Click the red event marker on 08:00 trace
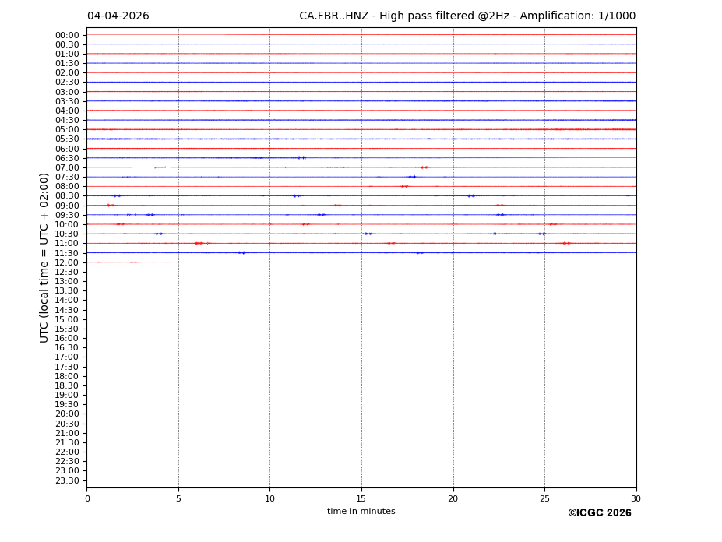The width and height of the screenshot is (722, 542). 404,186
